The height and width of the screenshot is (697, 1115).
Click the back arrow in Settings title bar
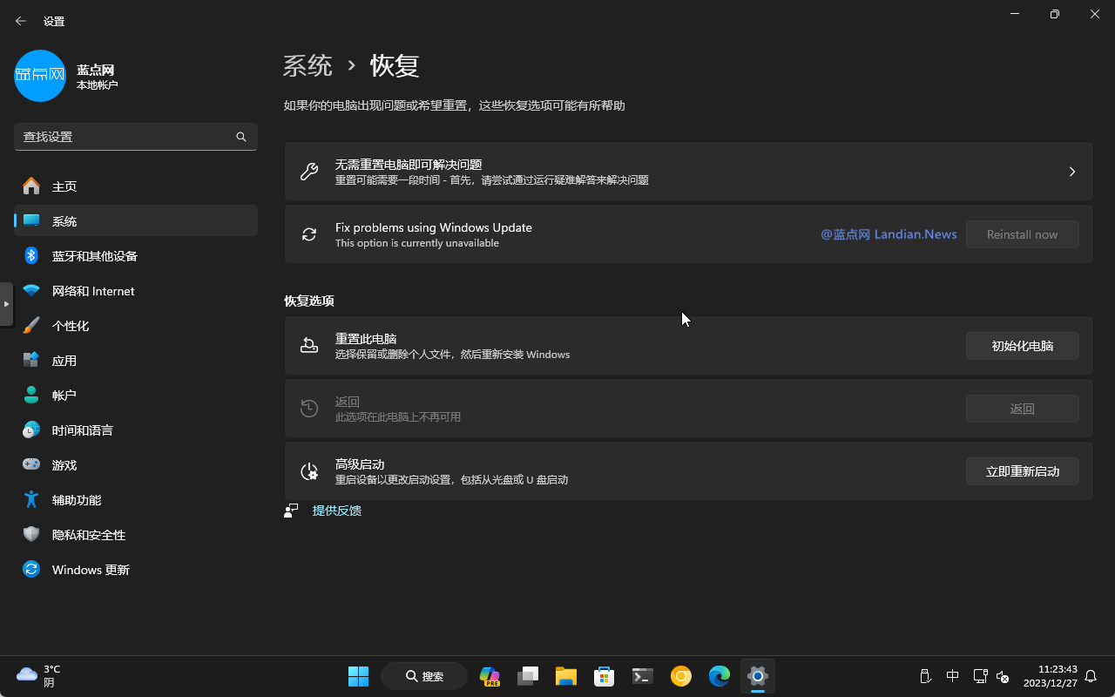tap(21, 21)
